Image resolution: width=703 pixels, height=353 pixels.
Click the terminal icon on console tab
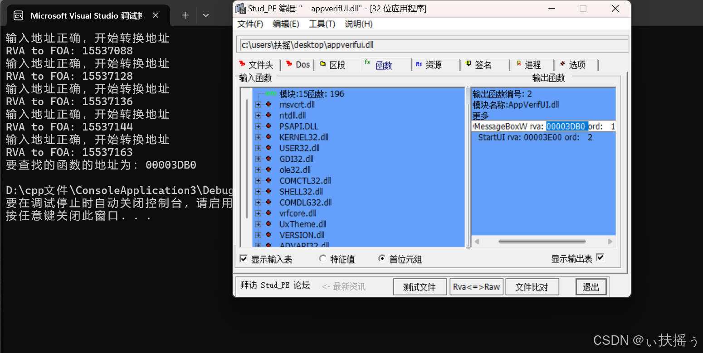pos(18,15)
